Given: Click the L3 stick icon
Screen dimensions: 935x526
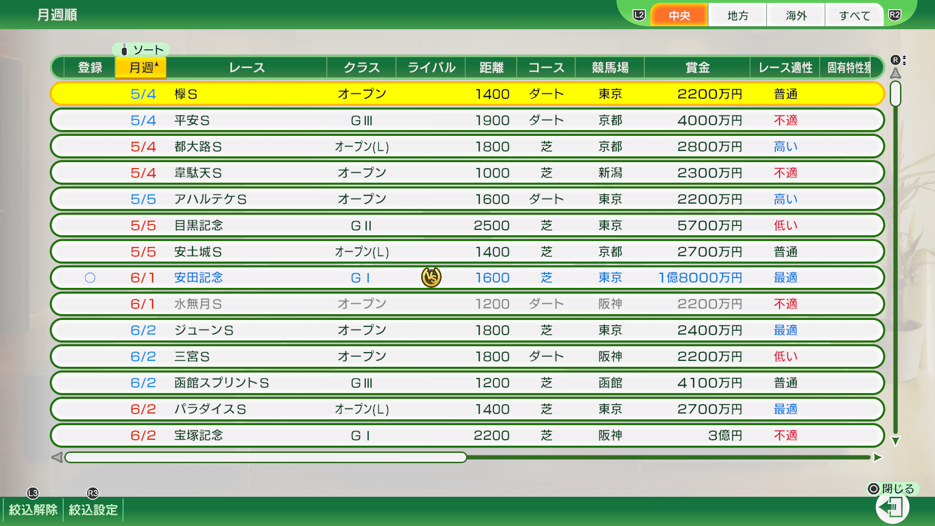Looking at the screenshot, I should tap(33, 493).
